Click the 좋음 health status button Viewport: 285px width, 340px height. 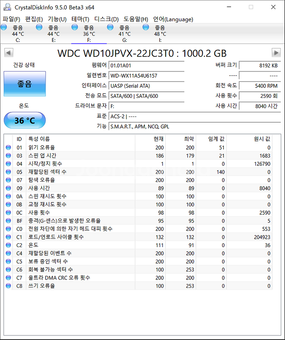[25, 84]
